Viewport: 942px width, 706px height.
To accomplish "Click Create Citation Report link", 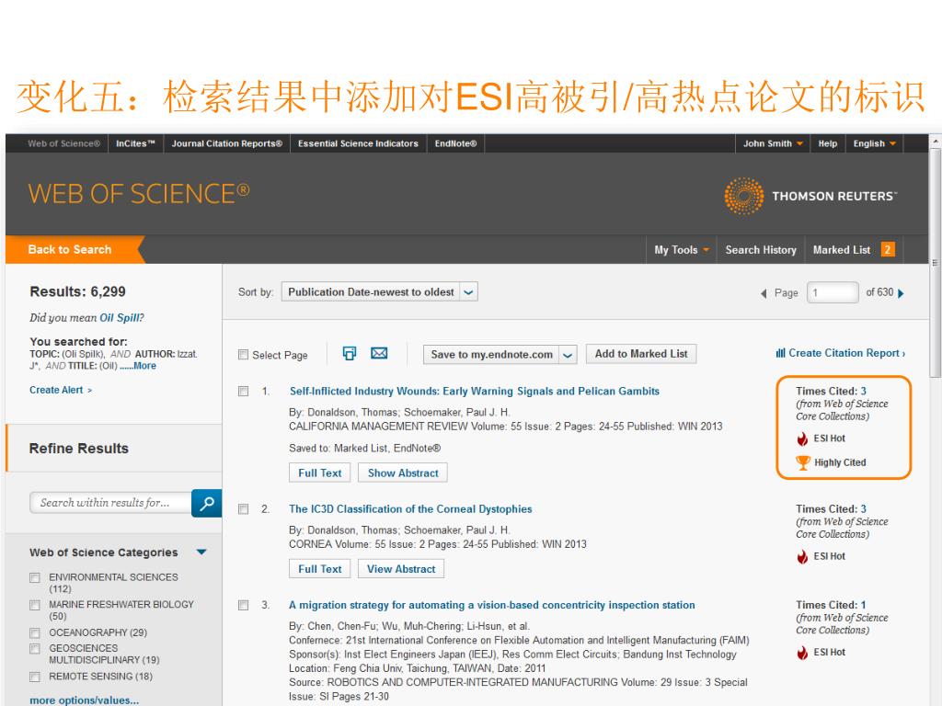I will [846, 353].
